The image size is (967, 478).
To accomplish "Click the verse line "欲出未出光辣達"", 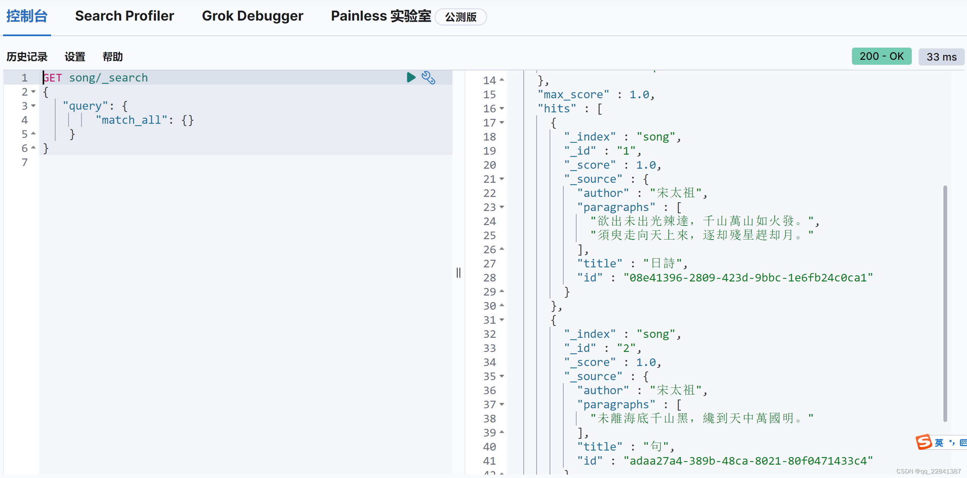I will 705,221.
